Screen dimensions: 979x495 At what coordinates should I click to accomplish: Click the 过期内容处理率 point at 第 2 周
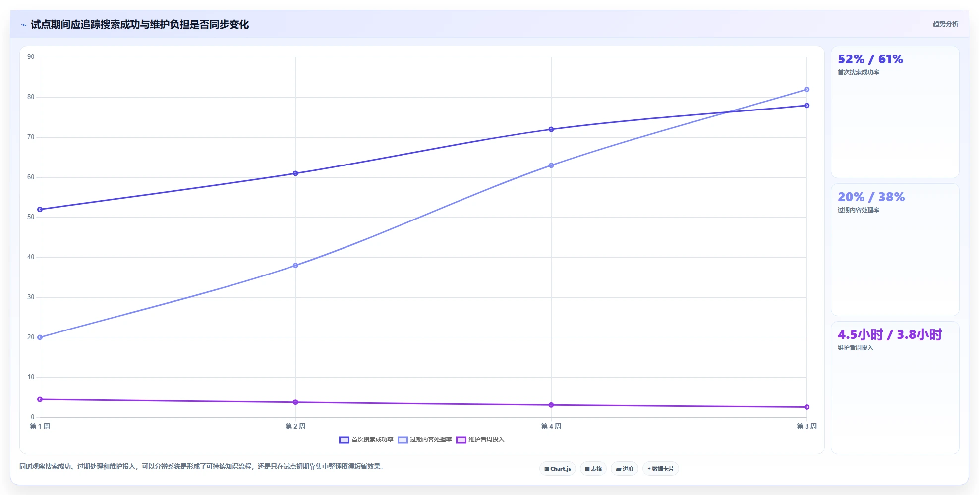click(x=295, y=266)
